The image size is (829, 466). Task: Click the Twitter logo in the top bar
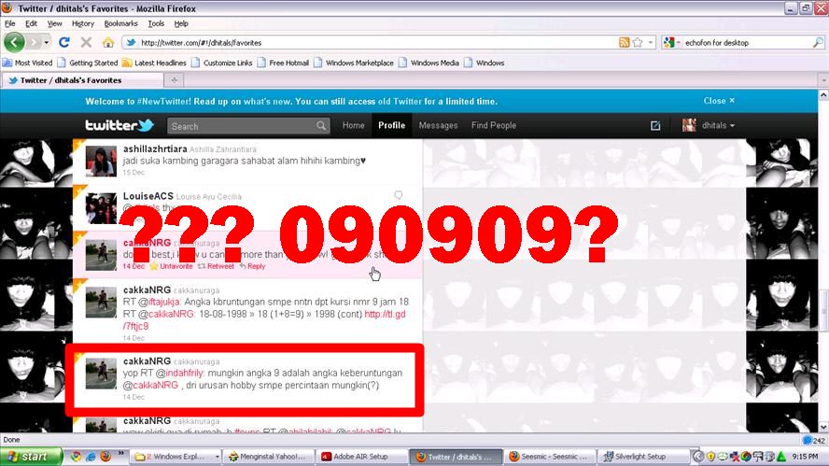[119, 125]
